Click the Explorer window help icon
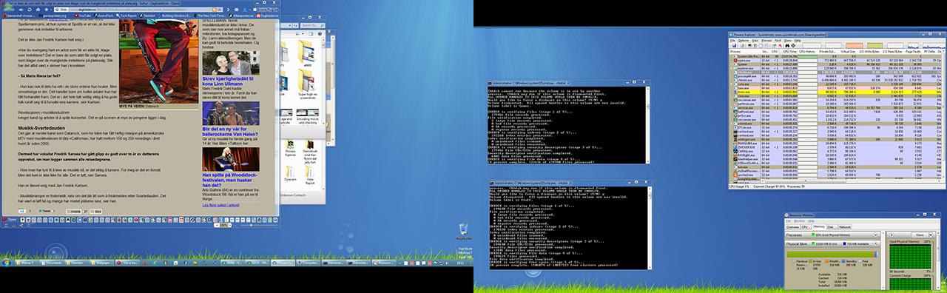947x293 pixels. [x=320, y=34]
